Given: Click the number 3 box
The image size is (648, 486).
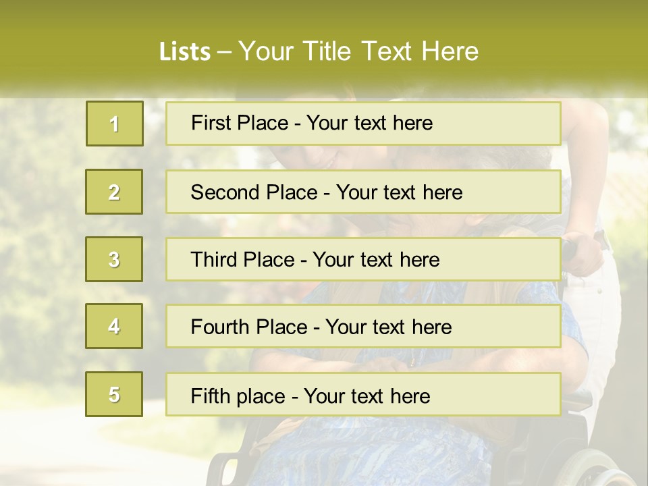Looking at the screenshot, I should 114,259.
